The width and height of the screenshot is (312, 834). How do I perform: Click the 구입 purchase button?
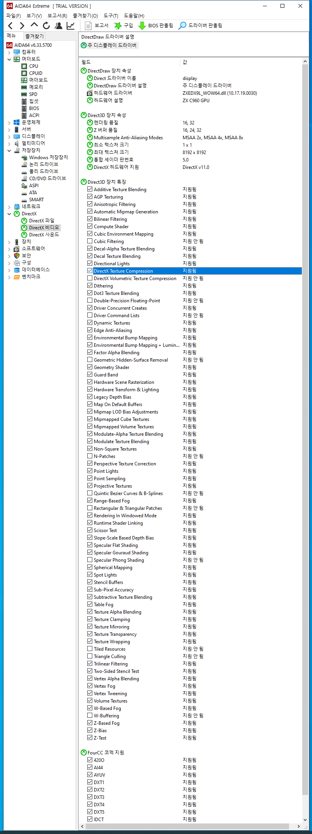(x=123, y=26)
